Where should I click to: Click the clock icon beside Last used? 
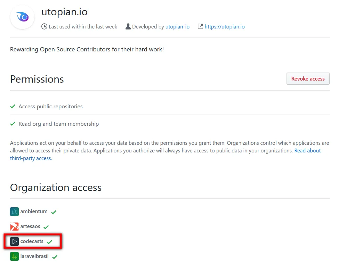44,26
